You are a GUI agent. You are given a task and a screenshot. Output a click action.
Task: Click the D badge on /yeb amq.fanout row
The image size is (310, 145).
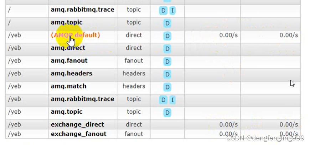point(167,61)
